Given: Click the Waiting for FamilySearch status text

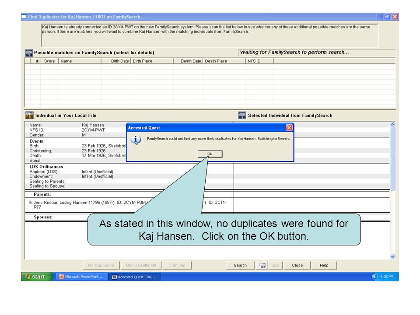Looking at the screenshot, I should [x=294, y=52].
